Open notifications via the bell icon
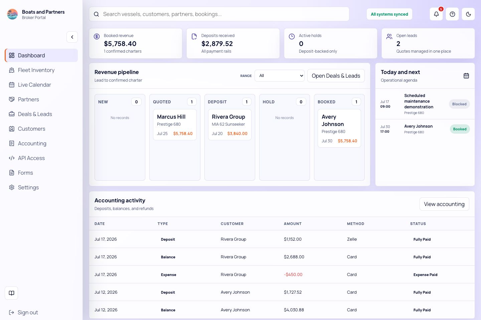The height and width of the screenshot is (320, 481). 436,14
